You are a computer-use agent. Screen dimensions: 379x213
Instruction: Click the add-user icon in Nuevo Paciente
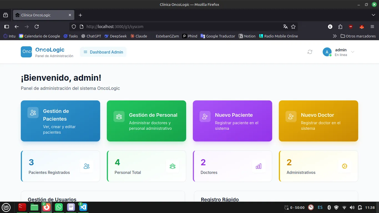pyautogui.click(x=205, y=116)
